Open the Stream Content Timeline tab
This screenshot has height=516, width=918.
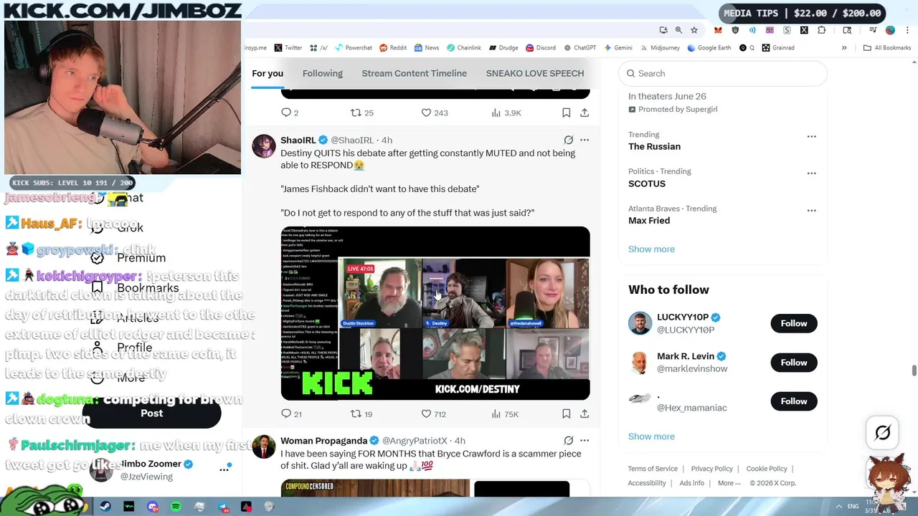tap(414, 73)
